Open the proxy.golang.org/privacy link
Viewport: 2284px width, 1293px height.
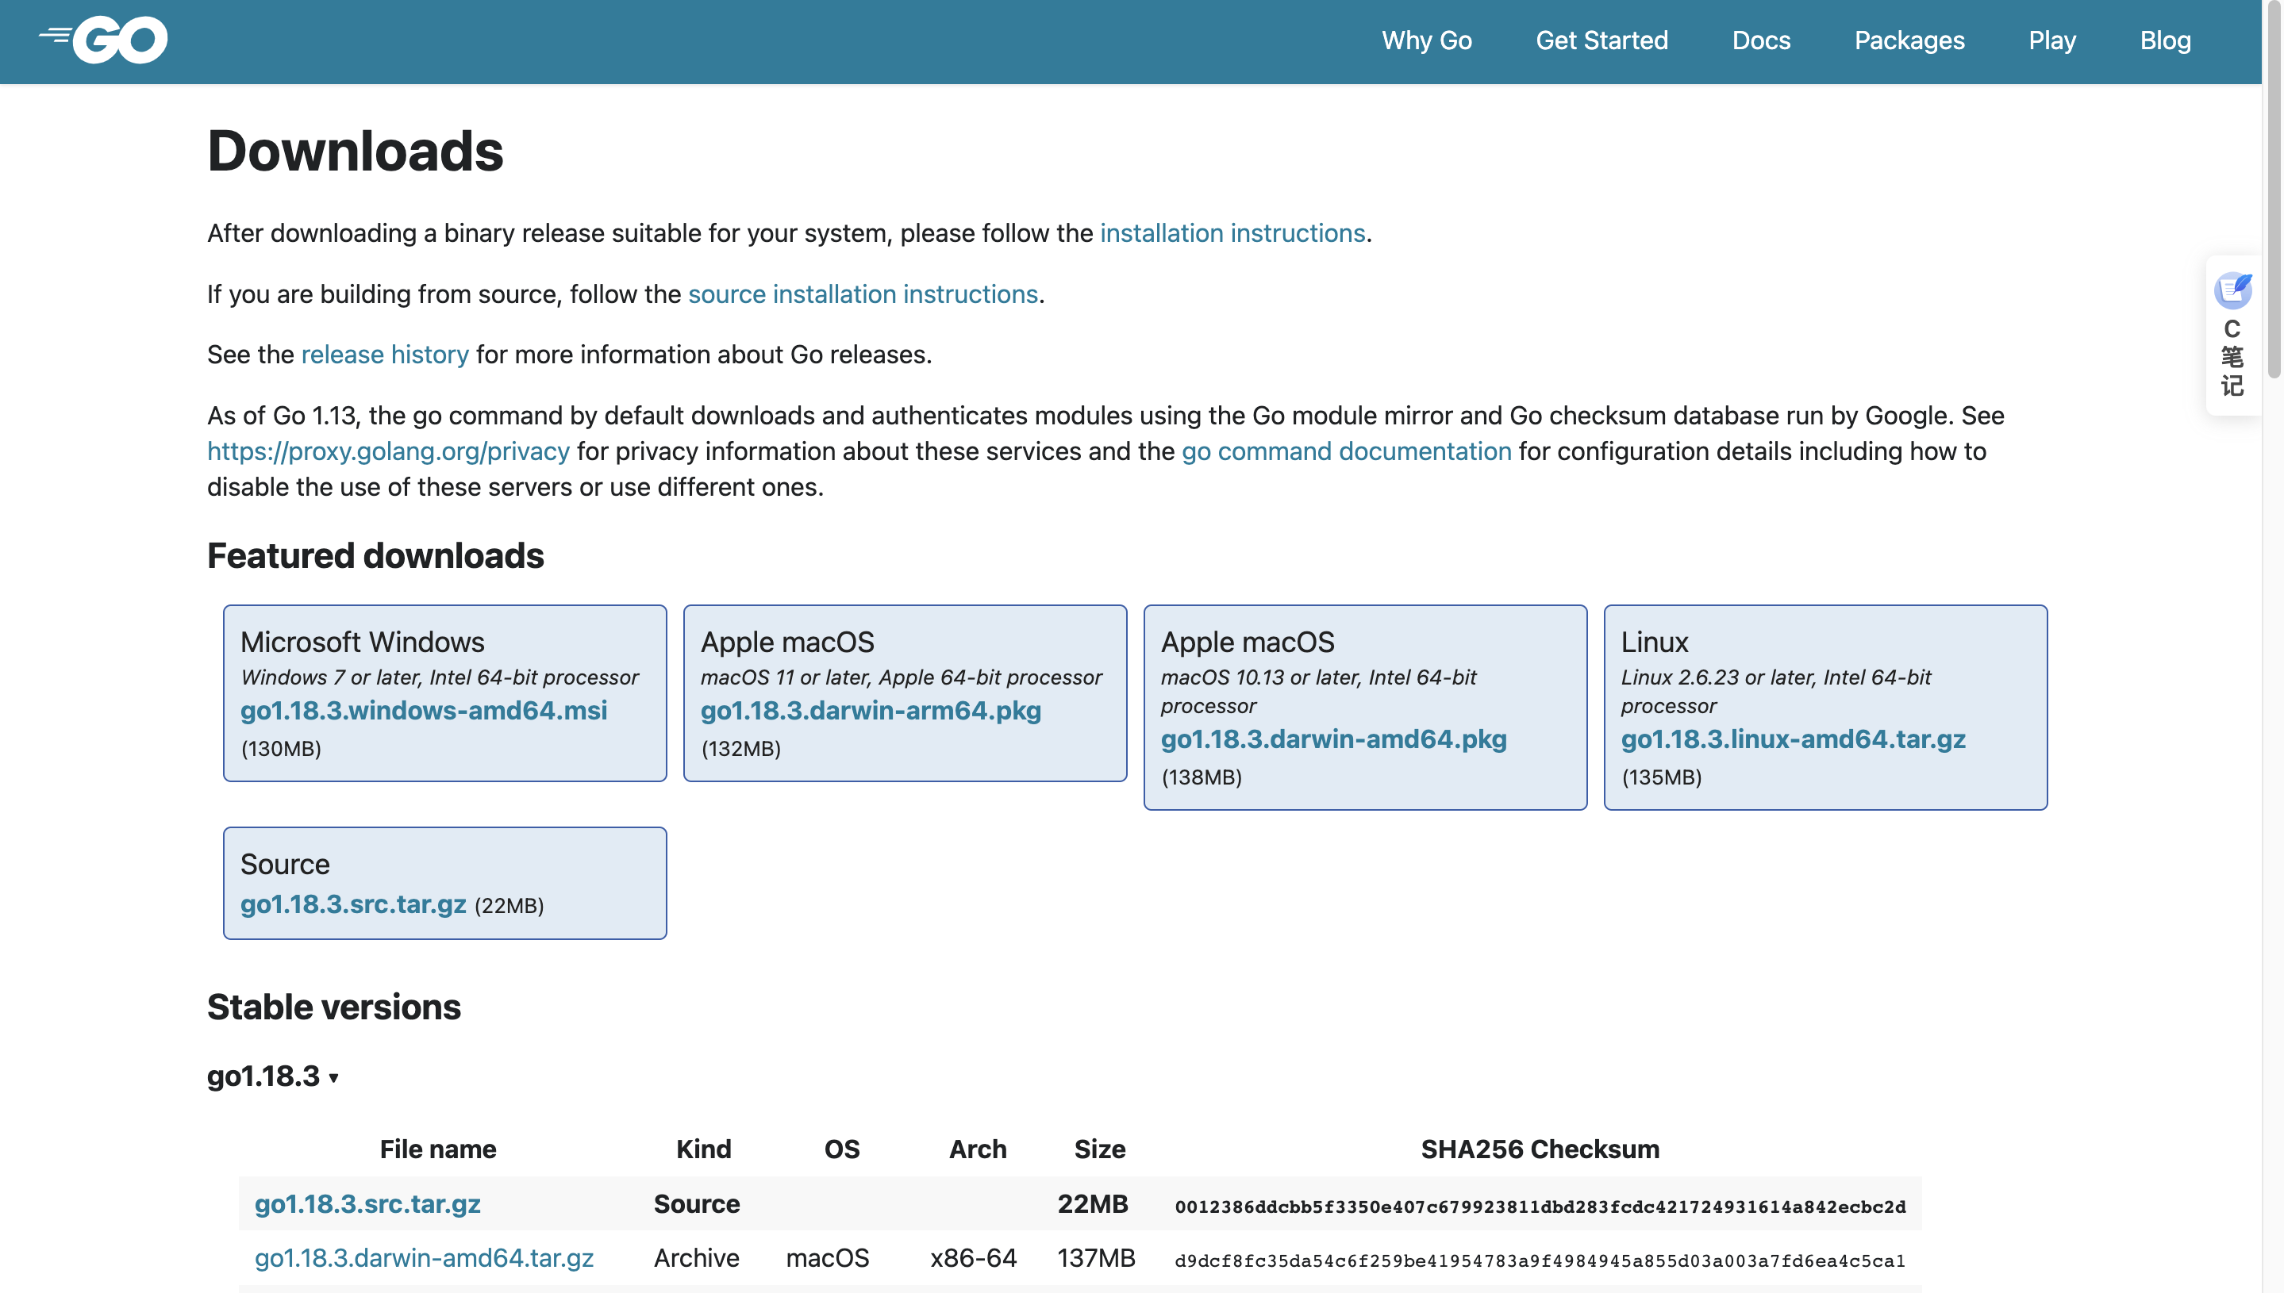[x=388, y=451]
